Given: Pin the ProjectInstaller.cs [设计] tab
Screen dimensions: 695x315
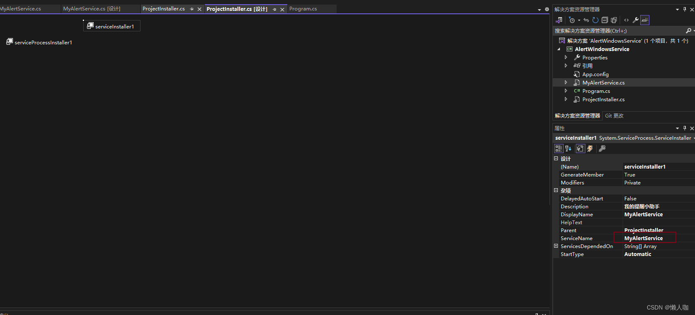Looking at the screenshot, I should tap(274, 9).
